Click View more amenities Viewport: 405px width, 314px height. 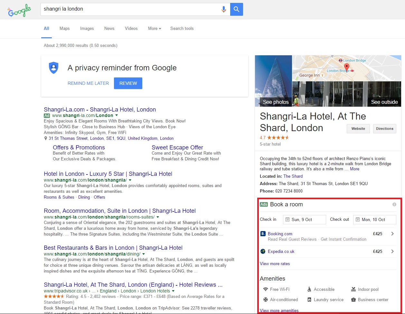[x=279, y=310]
